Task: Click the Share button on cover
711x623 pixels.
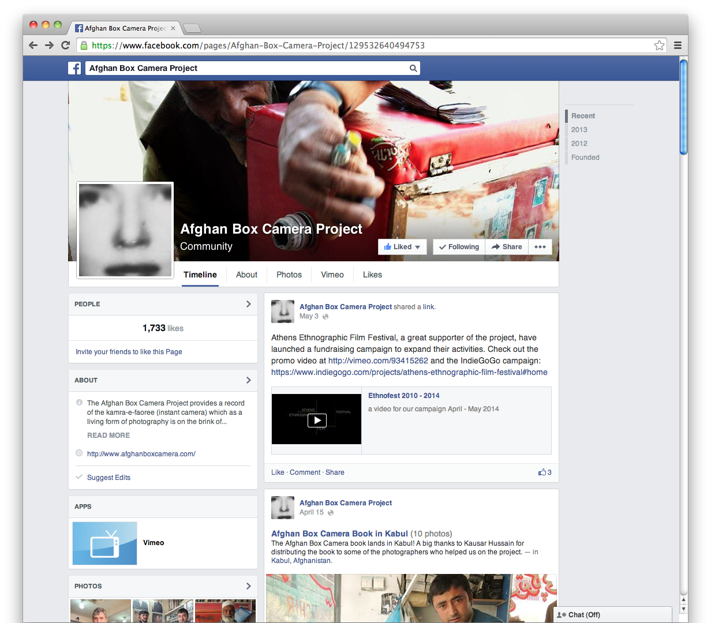Action: pos(507,246)
